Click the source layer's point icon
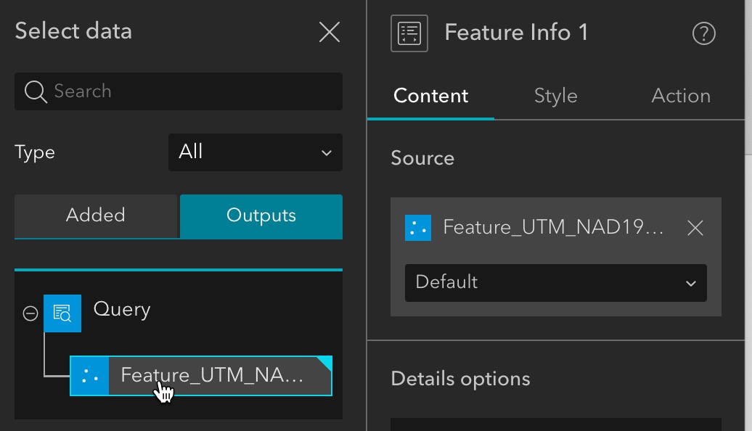Viewport: 752px width, 431px height. click(418, 228)
